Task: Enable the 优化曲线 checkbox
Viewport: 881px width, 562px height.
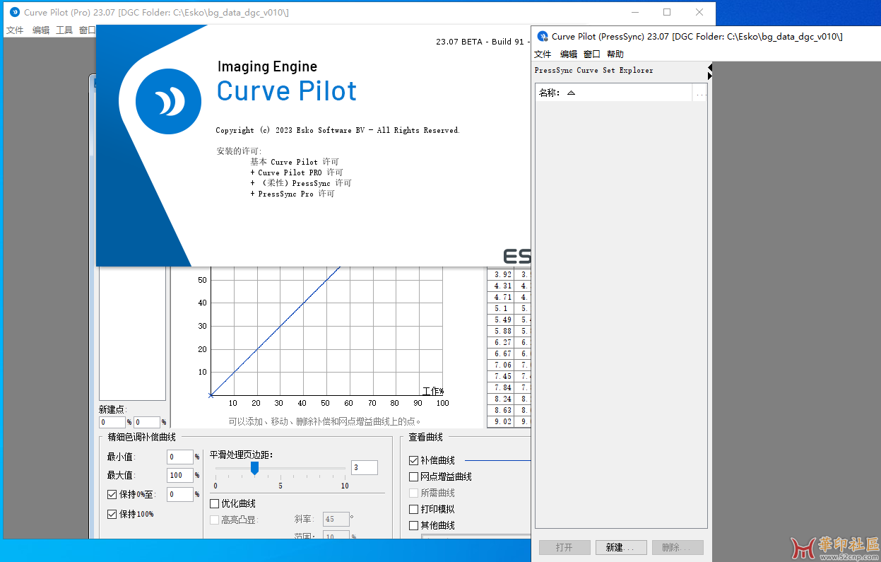Action: pyautogui.click(x=215, y=504)
